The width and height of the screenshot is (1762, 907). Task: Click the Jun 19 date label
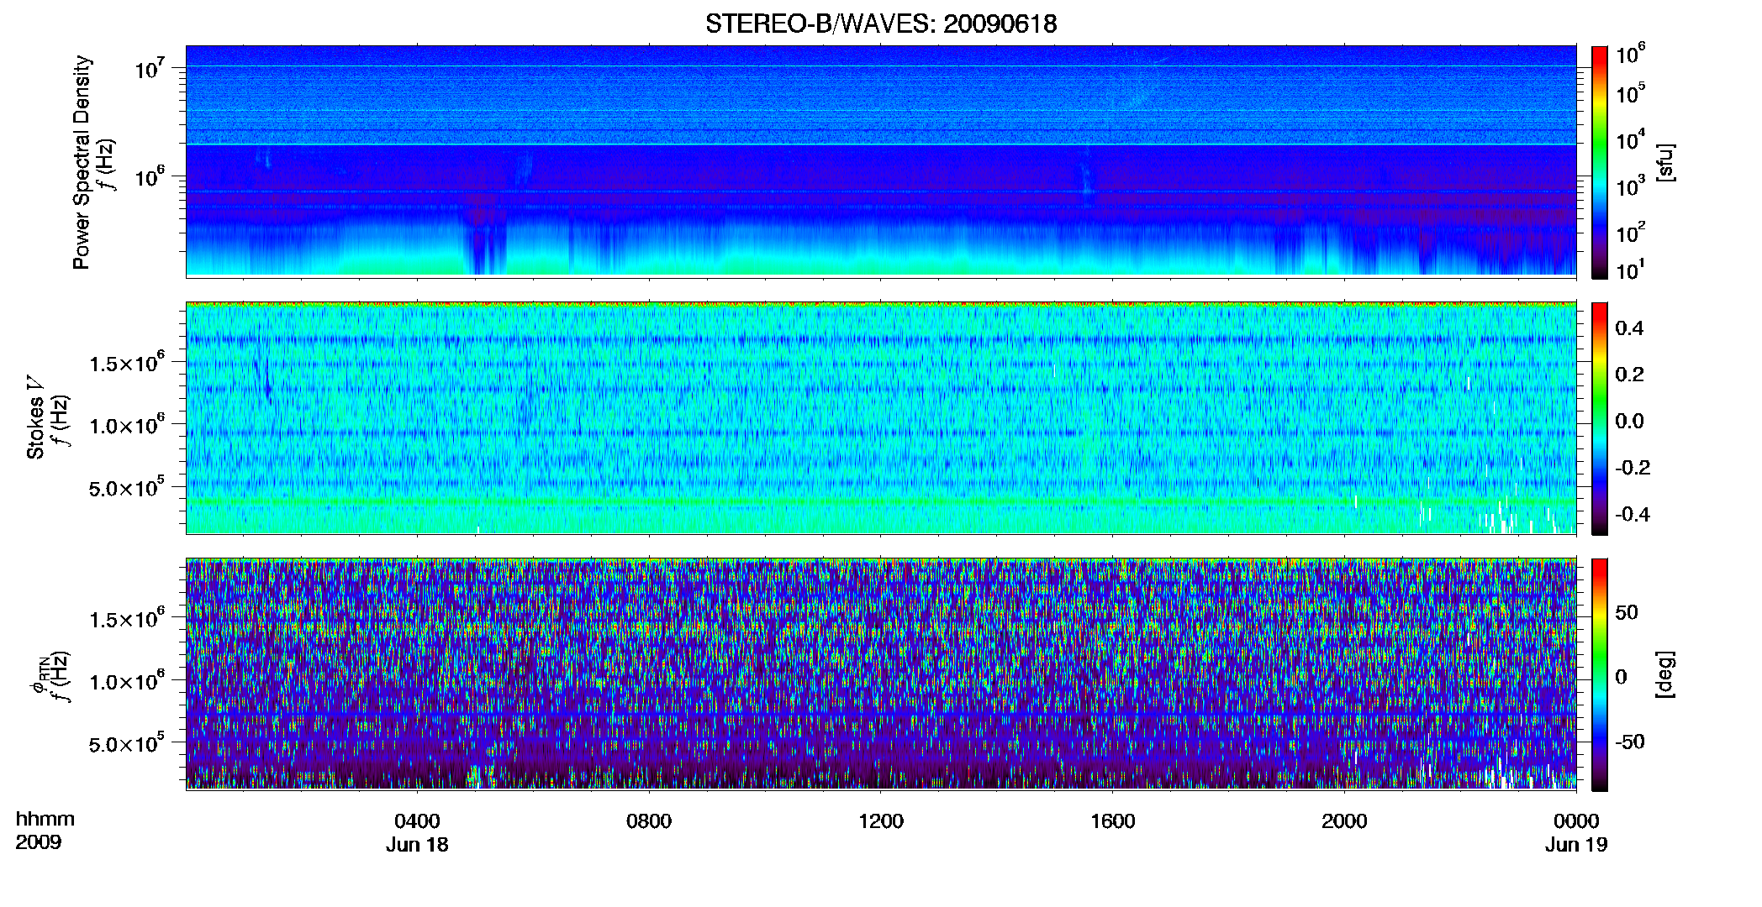[x=1576, y=845]
